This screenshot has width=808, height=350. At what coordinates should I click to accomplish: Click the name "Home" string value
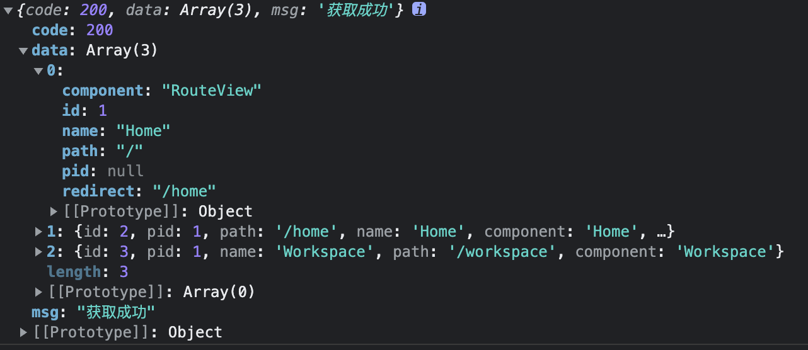(143, 131)
